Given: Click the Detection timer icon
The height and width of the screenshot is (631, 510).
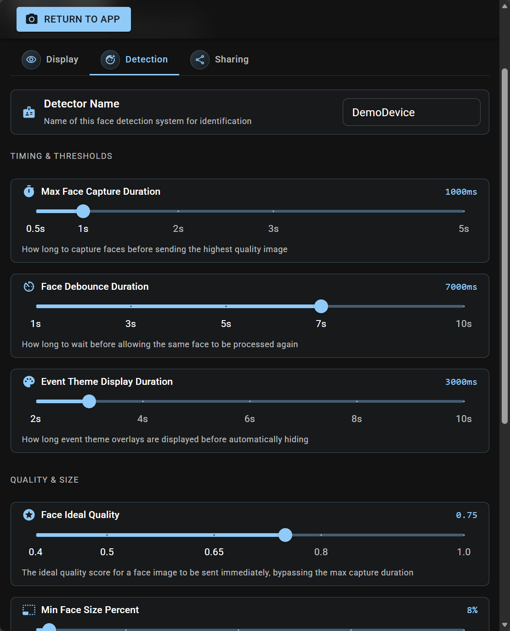Looking at the screenshot, I should coord(109,59).
